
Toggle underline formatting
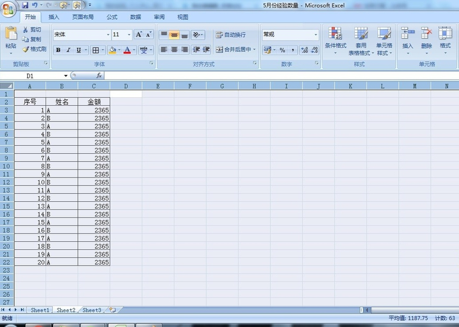79,50
